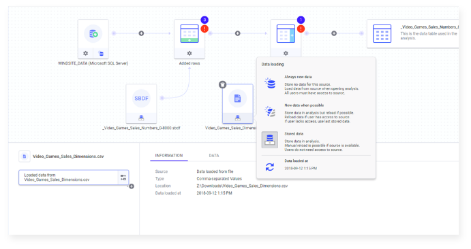Select the final _Video_Games_Sales_Numbers data table node
The height and width of the screenshot is (249, 471).
tap(413, 33)
